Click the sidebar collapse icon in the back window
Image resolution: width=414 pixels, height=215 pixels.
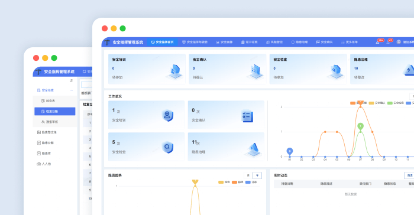click(71, 80)
